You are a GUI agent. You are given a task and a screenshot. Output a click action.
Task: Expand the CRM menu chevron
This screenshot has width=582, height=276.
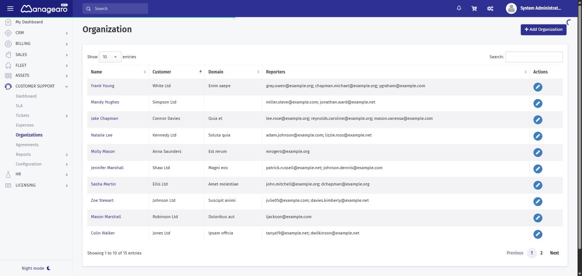pos(67,33)
